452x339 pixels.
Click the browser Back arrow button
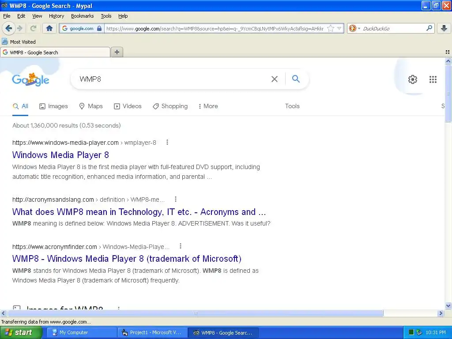click(8, 28)
